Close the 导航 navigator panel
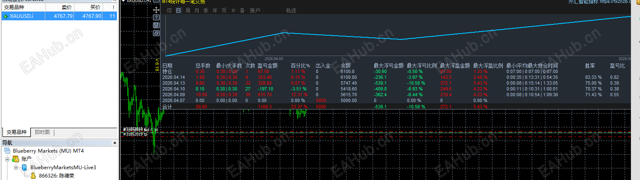Image resolution: width=640 pixels, height=180 pixels. (x=115, y=143)
